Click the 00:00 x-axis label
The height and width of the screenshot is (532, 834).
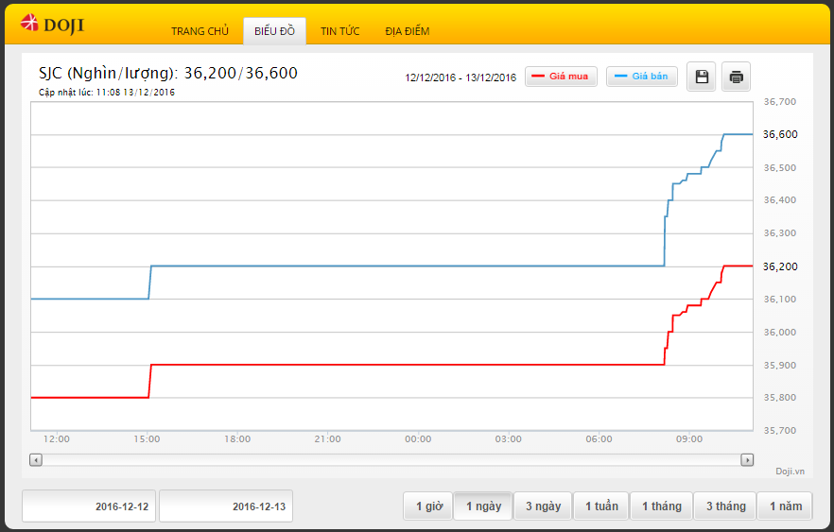(418, 439)
